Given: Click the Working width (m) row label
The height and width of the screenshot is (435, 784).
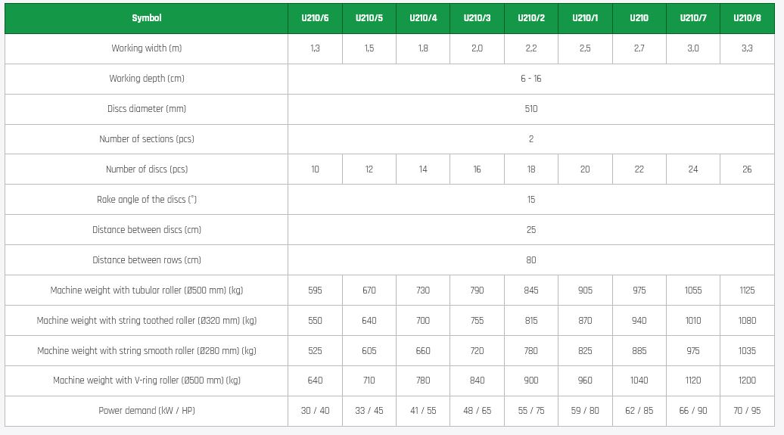Looking at the screenshot, I should pyautogui.click(x=146, y=48).
